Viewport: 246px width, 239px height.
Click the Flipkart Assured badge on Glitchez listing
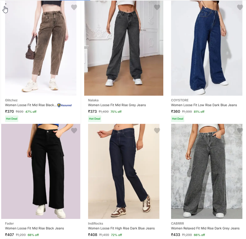pyautogui.click(x=64, y=105)
